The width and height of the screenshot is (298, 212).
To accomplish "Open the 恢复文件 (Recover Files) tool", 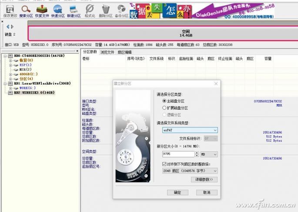I will tap(42, 10).
